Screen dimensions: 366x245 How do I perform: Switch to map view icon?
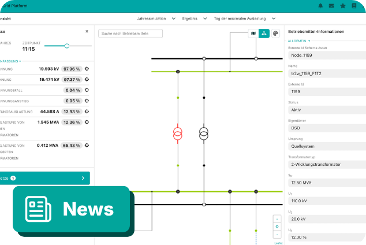(x=253, y=34)
